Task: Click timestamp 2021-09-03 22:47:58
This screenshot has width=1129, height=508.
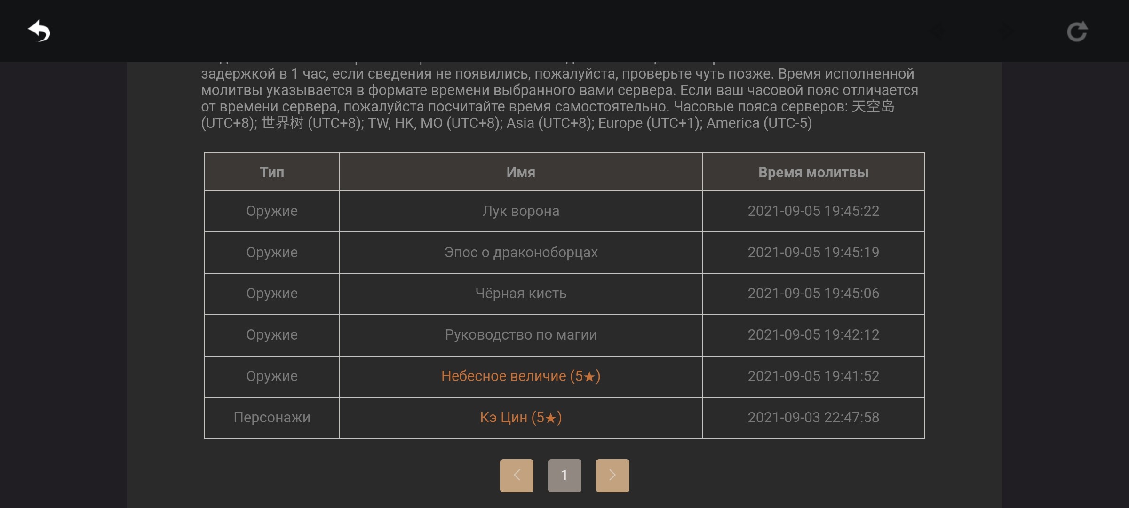Action: click(813, 418)
